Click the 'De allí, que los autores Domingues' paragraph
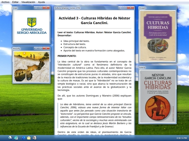The image size is (189, 141). pos(94,97)
